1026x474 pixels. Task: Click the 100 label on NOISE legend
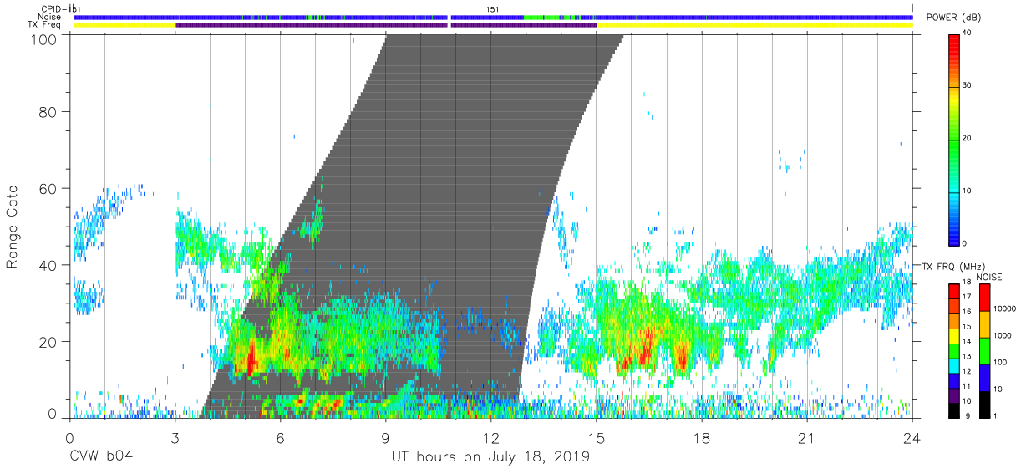coord(998,363)
